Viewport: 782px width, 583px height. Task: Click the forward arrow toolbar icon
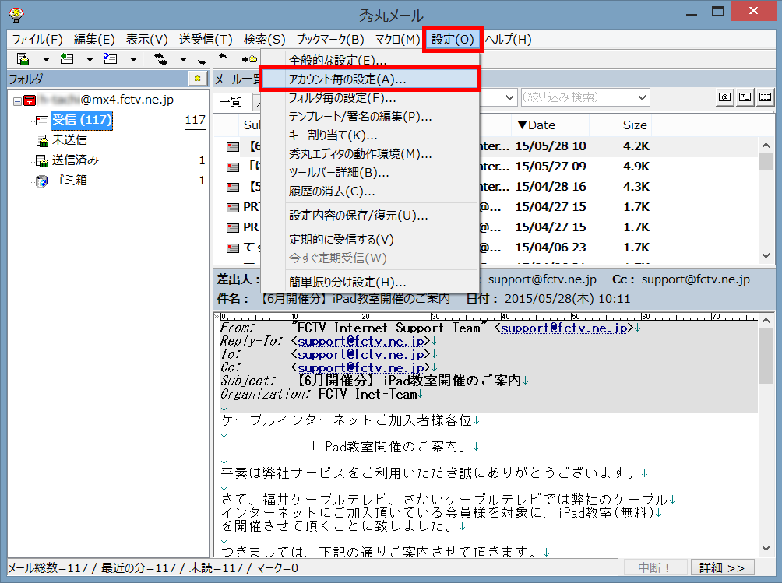coord(202,61)
